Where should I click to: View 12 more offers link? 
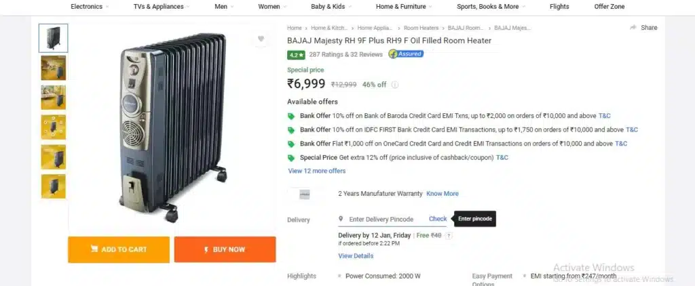(317, 171)
